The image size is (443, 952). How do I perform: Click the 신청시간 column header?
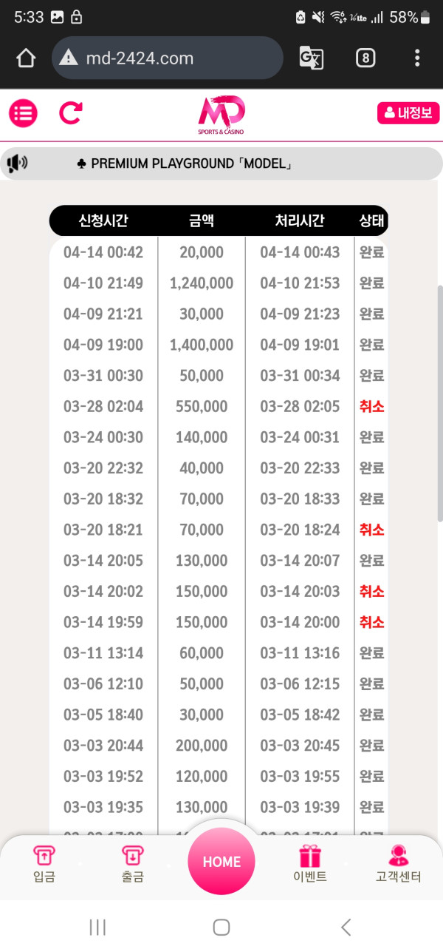[103, 220]
